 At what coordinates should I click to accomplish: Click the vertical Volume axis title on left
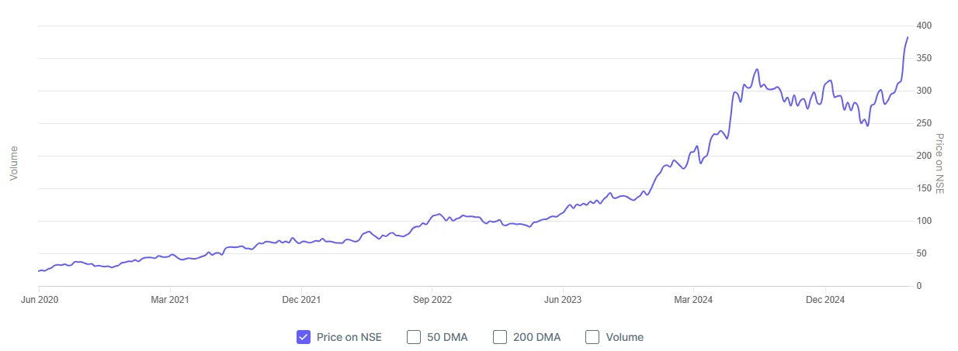point(13,163)
